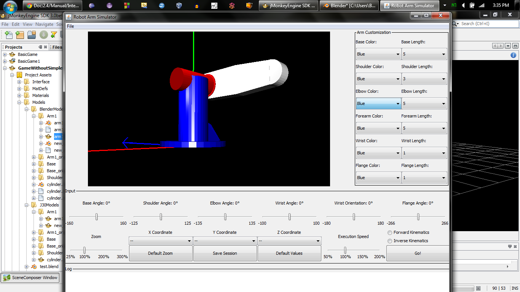Click the New Project toolbar icon
520x292 pixels.
(20, 35)
